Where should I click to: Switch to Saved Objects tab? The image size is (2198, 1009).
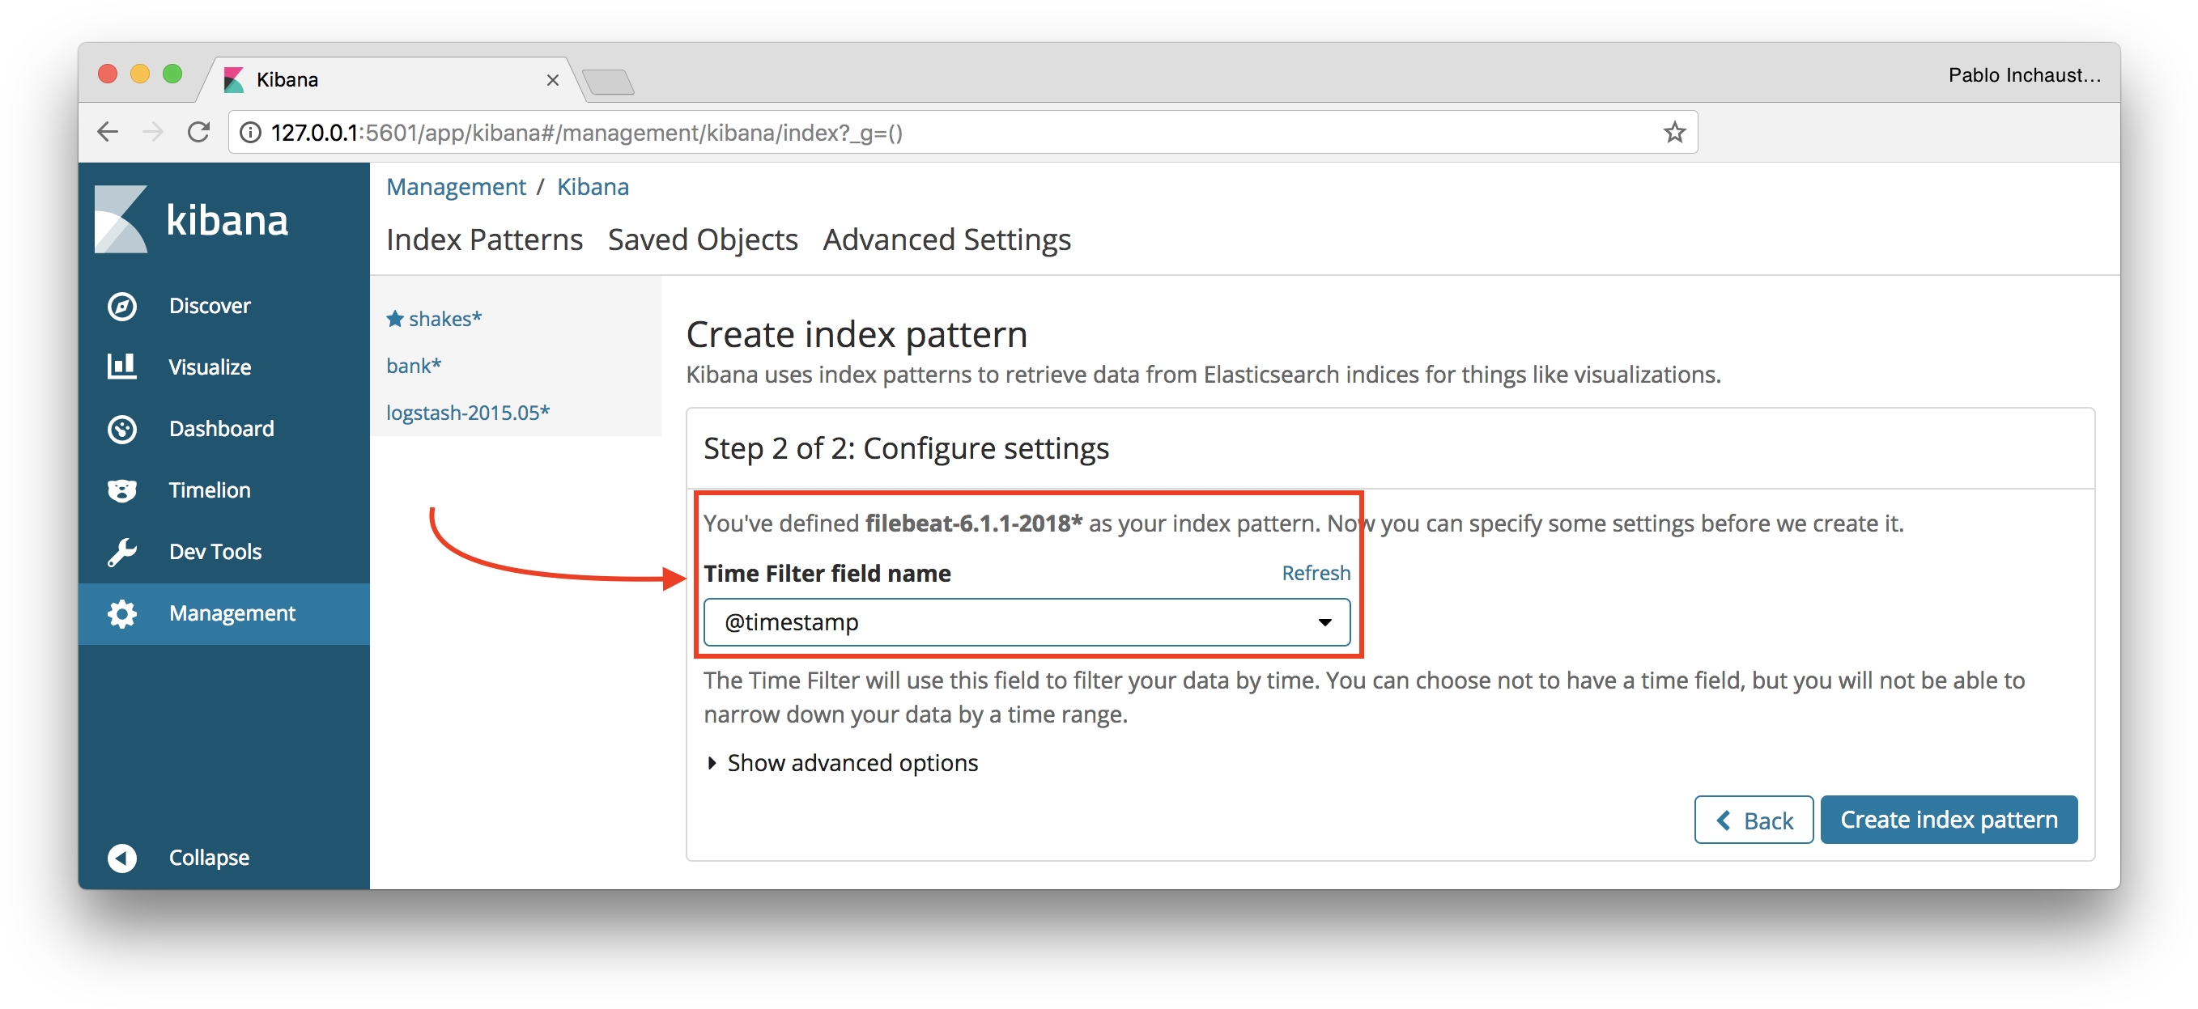click(702, 240)
